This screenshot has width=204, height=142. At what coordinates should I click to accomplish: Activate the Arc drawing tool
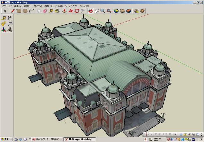(x=31, y=11)
